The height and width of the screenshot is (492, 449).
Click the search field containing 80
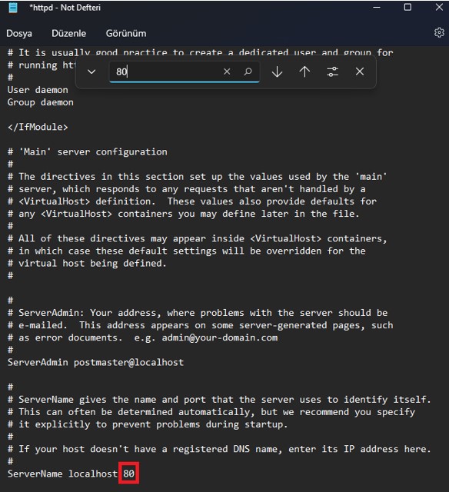point(185,71)
